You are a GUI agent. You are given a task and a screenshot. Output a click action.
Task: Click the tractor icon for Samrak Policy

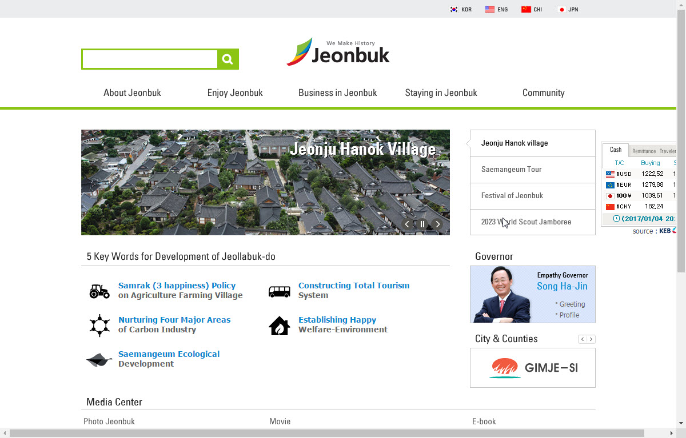click(x=99, y=291)
